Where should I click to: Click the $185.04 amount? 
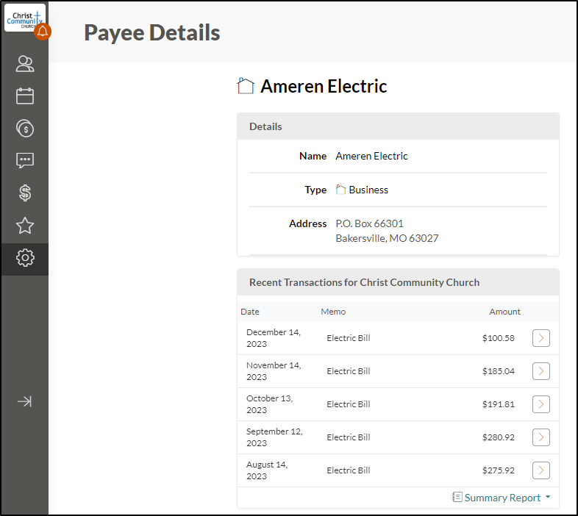[498, 371]
